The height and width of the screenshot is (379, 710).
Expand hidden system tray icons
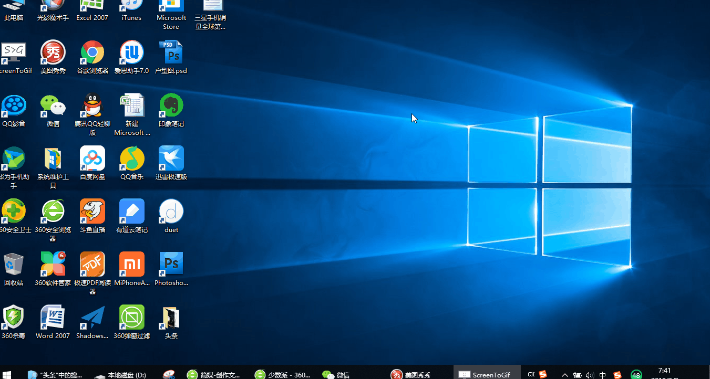[565, 374]
